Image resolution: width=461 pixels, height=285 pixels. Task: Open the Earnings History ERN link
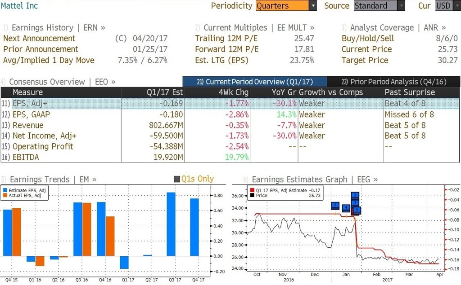(58, 27)
